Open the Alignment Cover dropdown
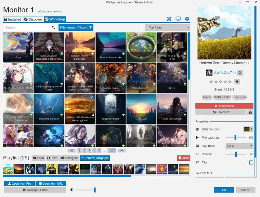 [x=239, y=146]
